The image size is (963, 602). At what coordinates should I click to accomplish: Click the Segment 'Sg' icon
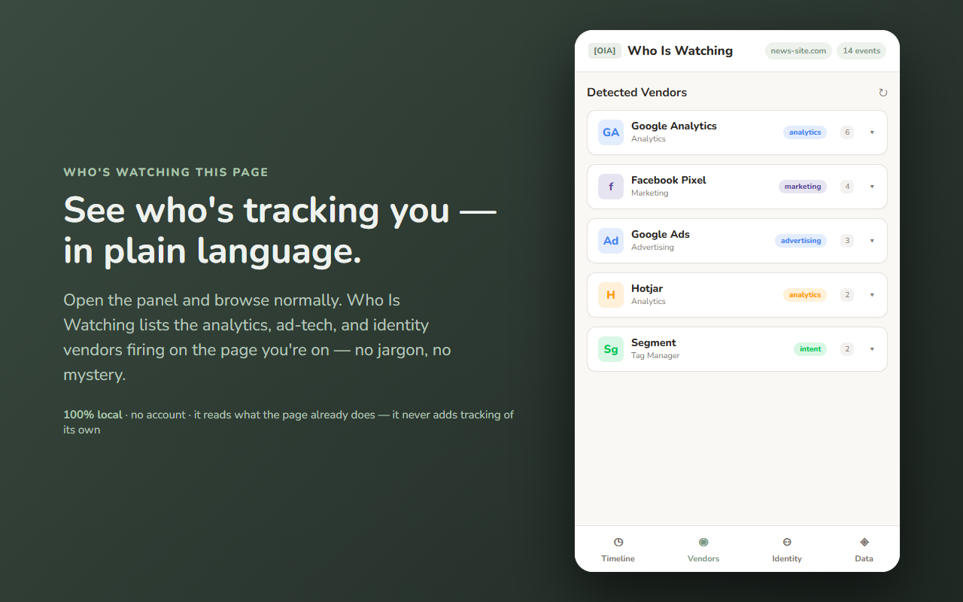611,349
